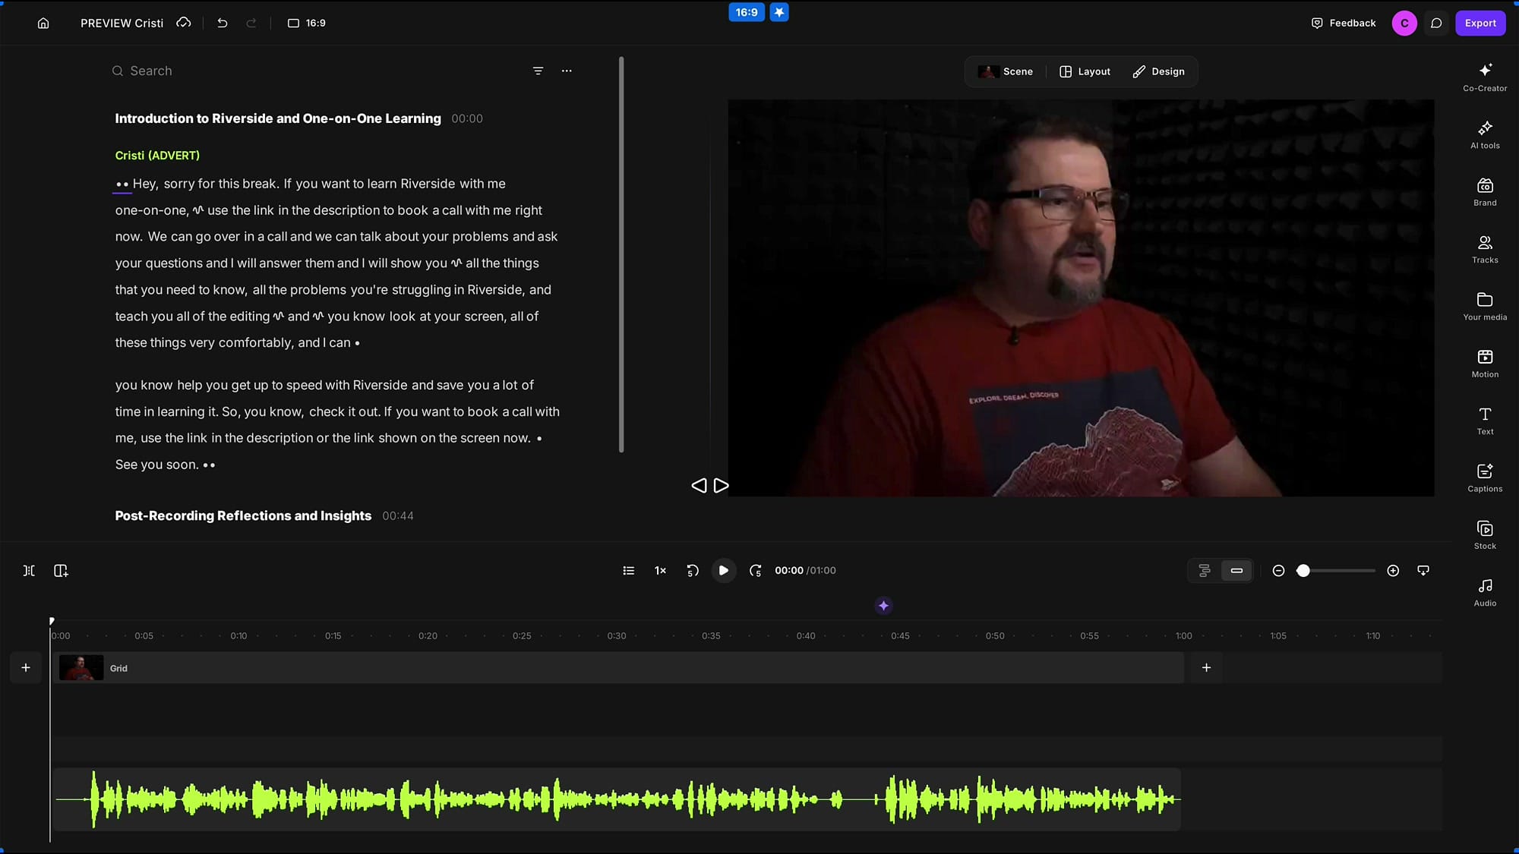This screenshot has height=854, width=1519.
Task: Open the Text panel
Action: click(x=1485, y=421)
